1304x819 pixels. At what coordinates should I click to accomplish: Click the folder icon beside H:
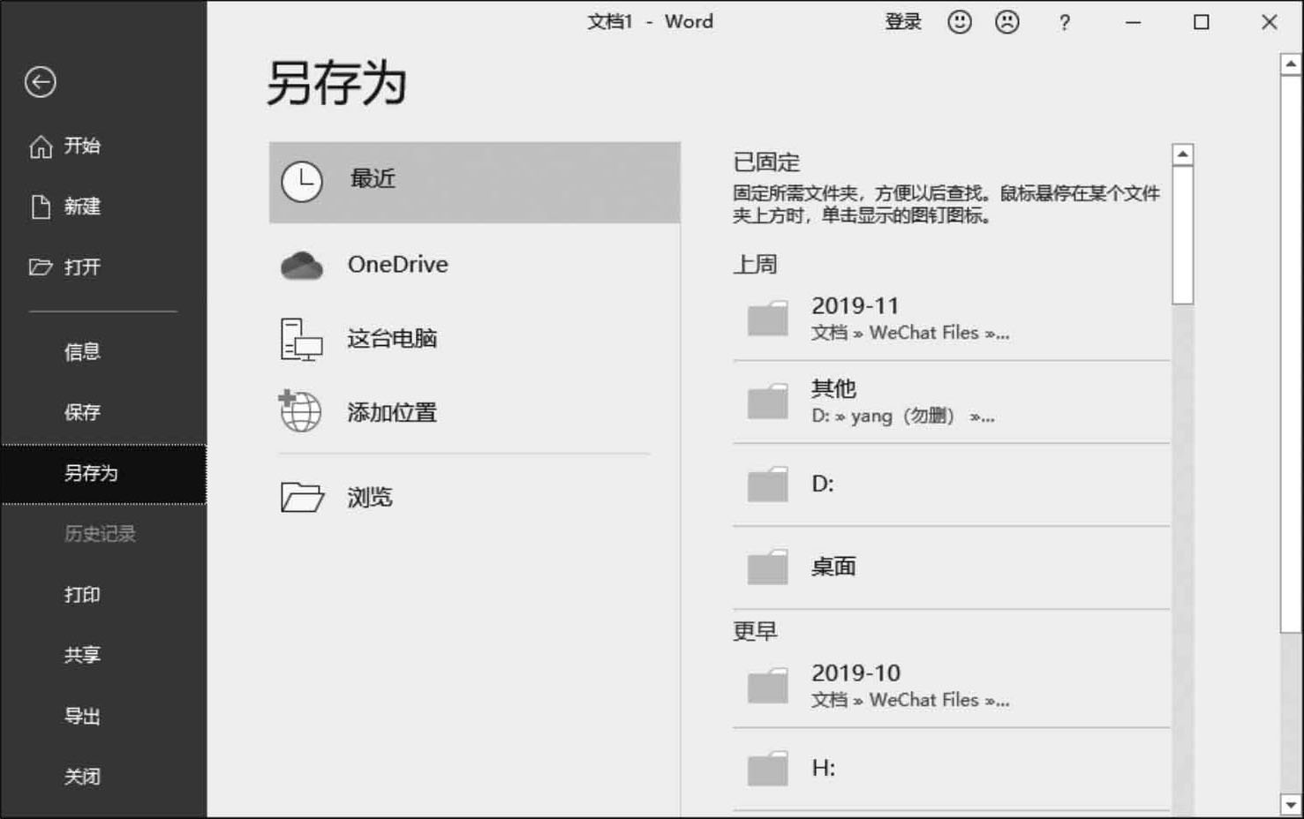click(x=767, y=769)
